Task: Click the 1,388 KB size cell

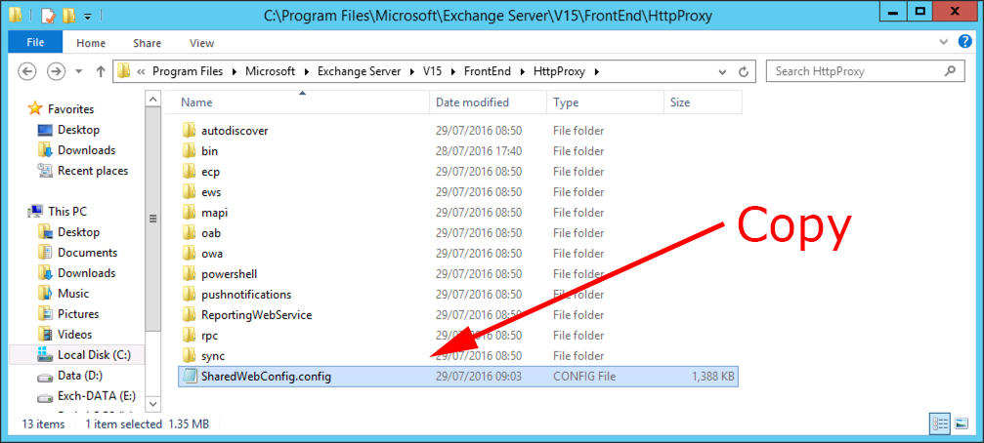Action: [x=712, y=377]
